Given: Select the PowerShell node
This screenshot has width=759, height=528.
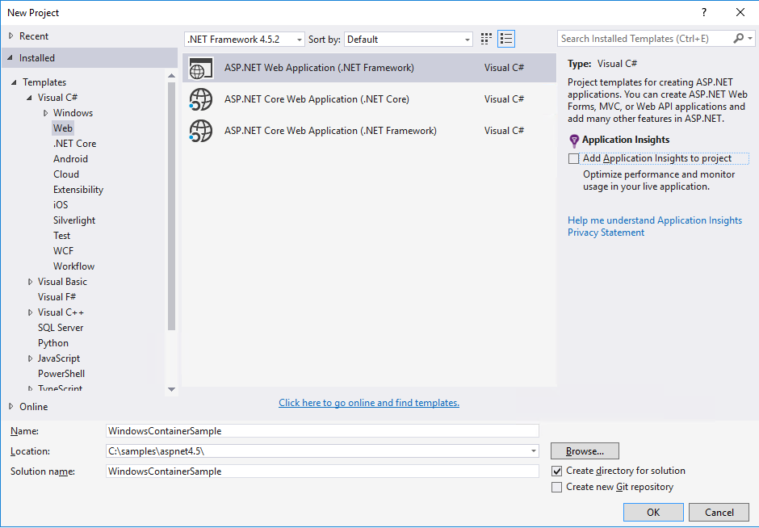Looking at the screenshot, I should pyautogui.click(x=61, y=374).
